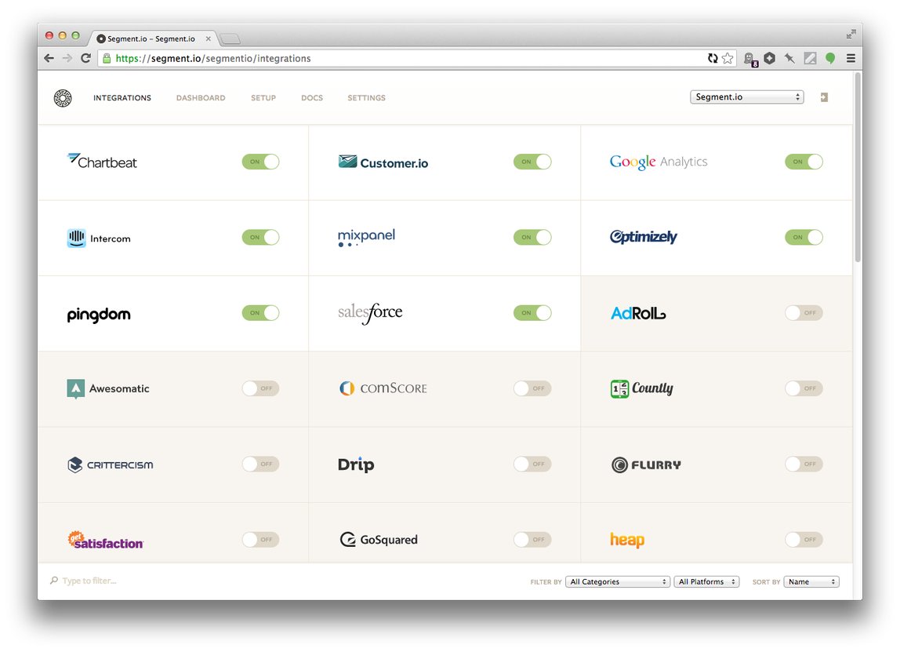Open the Heap integration logo
900x652 pixels.
[x=627, y=540]
